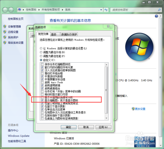164x149 pixels.
Task: Open address bar history dropdown arrow
Action: click(101, 10)
